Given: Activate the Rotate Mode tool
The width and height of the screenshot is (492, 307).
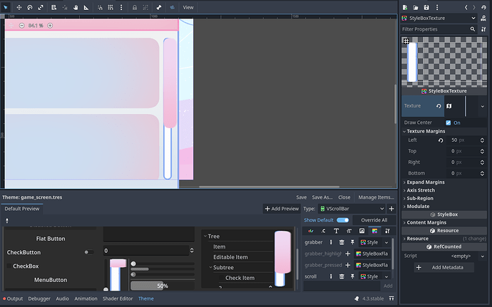Looking at the screenshot, I should (30, 7).
